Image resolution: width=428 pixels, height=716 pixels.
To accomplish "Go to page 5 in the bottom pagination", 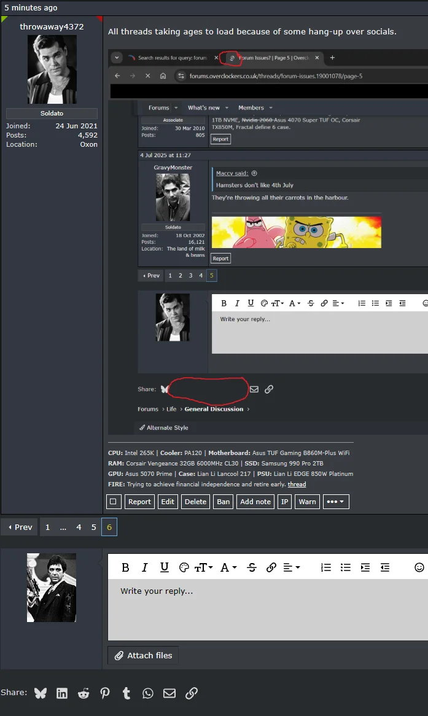I will 93,527.
